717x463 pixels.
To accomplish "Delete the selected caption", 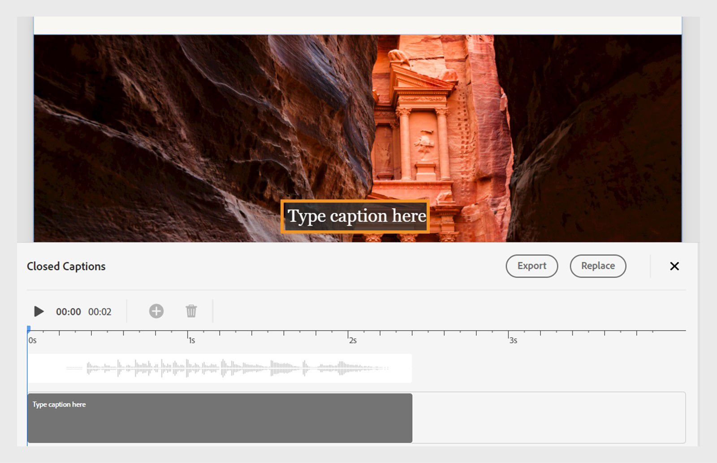I will tap(191, 311).
